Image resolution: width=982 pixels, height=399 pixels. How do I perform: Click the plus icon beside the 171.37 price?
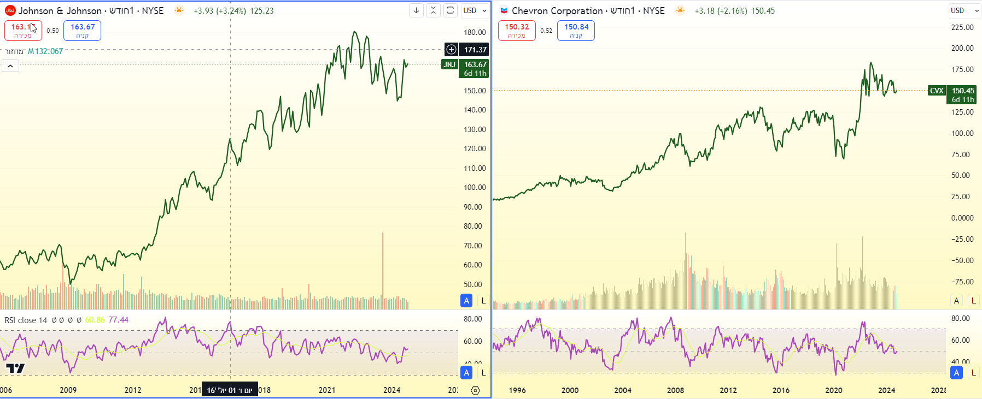click(x=451, y=50)
